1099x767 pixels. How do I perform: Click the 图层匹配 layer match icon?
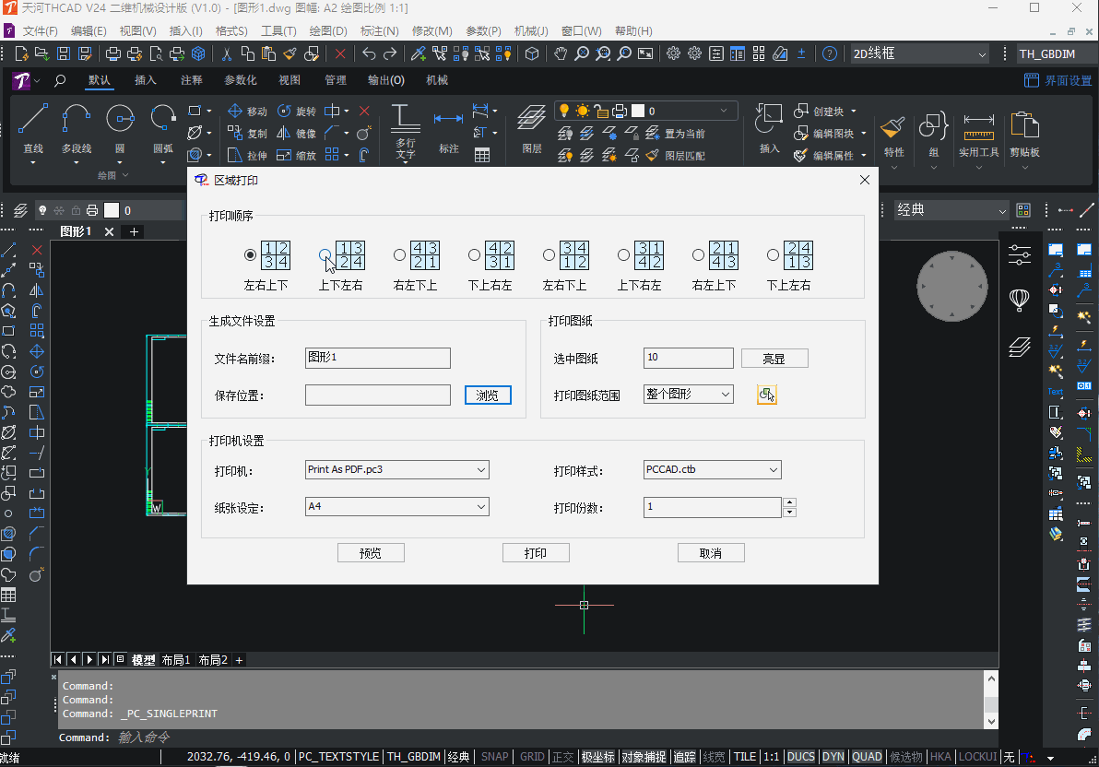pyautogui.click(x=653, y=155)
